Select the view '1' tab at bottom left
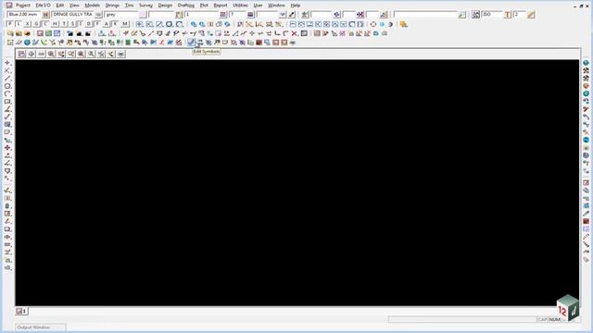 21,311
